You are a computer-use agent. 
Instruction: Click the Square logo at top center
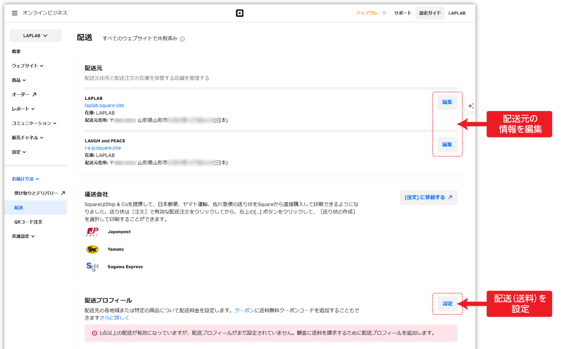coord(239,13)
